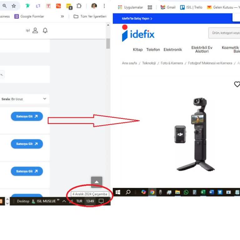Open the orange percent extension icon
Image resolution: width=240 pixels, height=240 pixels.
pos(58,6)
